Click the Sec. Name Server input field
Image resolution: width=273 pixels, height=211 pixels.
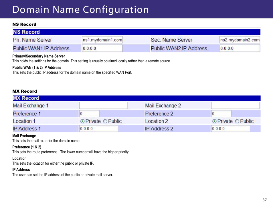(x=240, y=40)
